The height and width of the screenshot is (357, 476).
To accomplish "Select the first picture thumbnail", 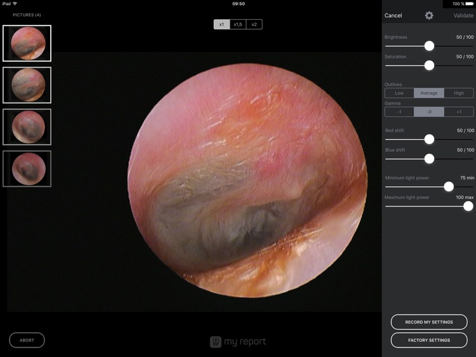I will [27, 43].
